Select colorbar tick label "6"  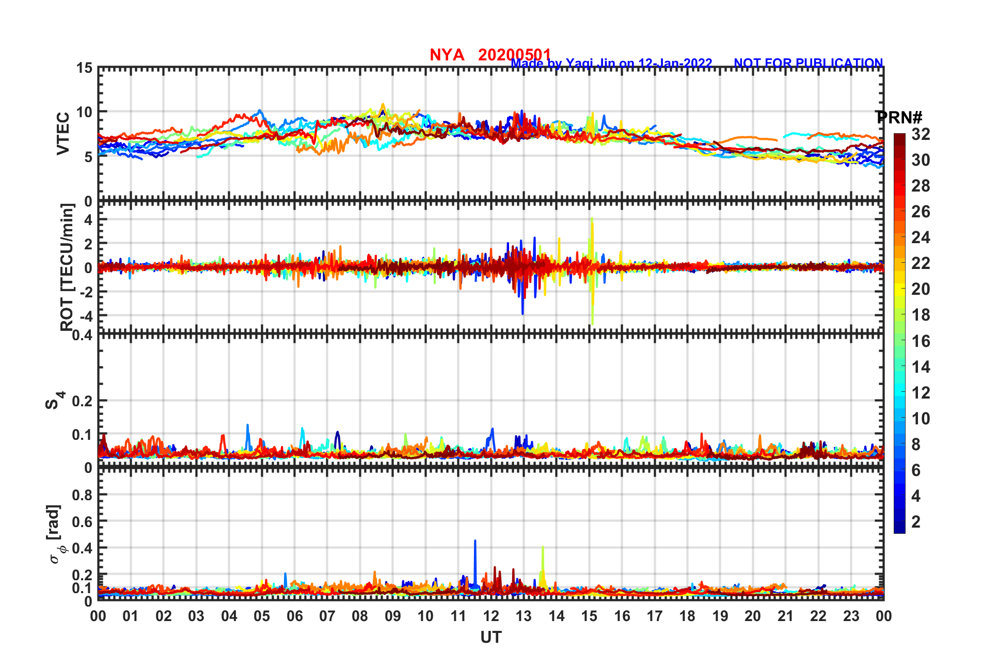(916, 470)
